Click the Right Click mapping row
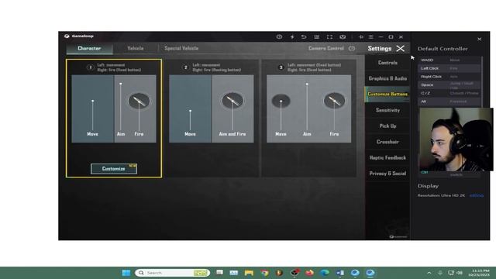Screen dimensions: 496x279 tap(449, 77)
